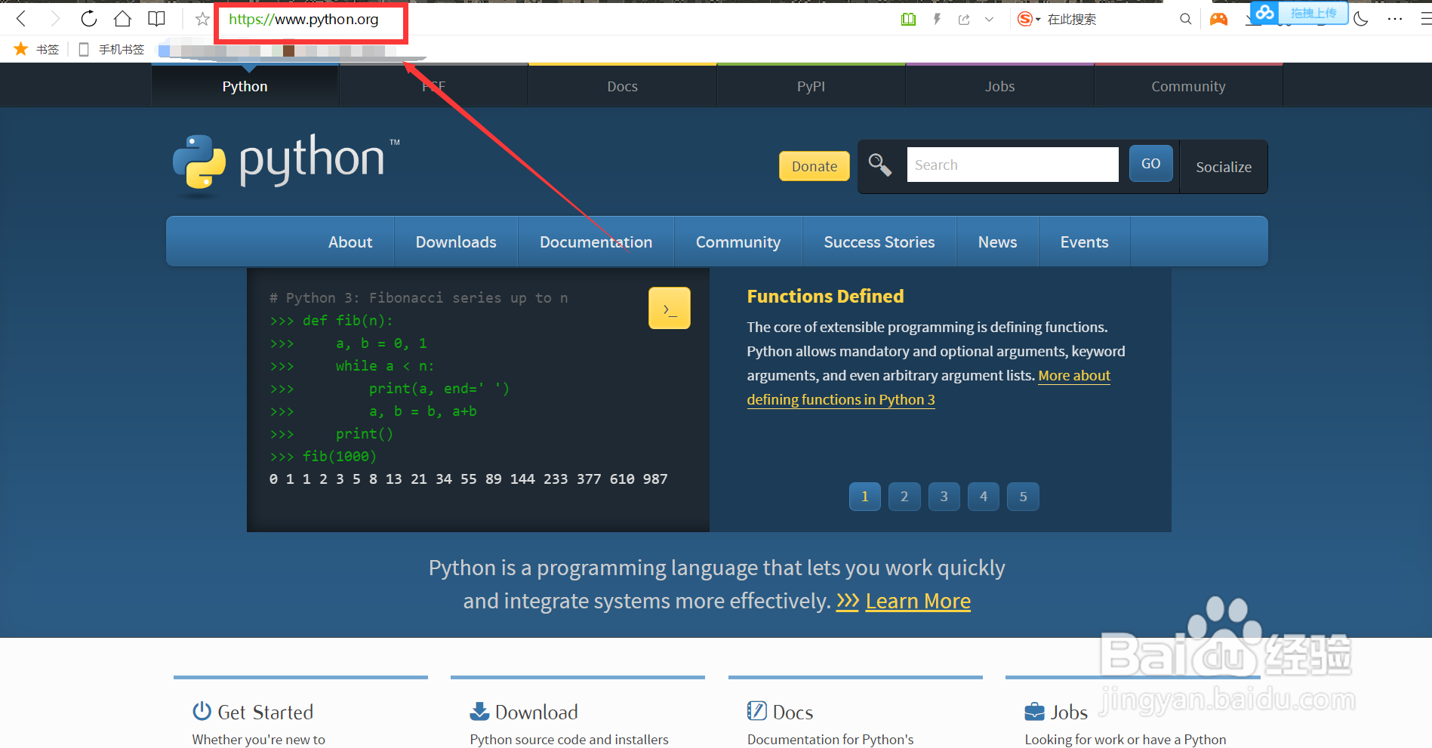This screenshot has height=748, width=1432.
Task: Click the share icon in address bar
Action: click(x=964, y=19)
